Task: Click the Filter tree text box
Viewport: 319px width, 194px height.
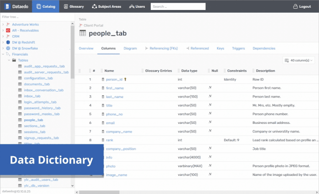Action: coord(36,16)
